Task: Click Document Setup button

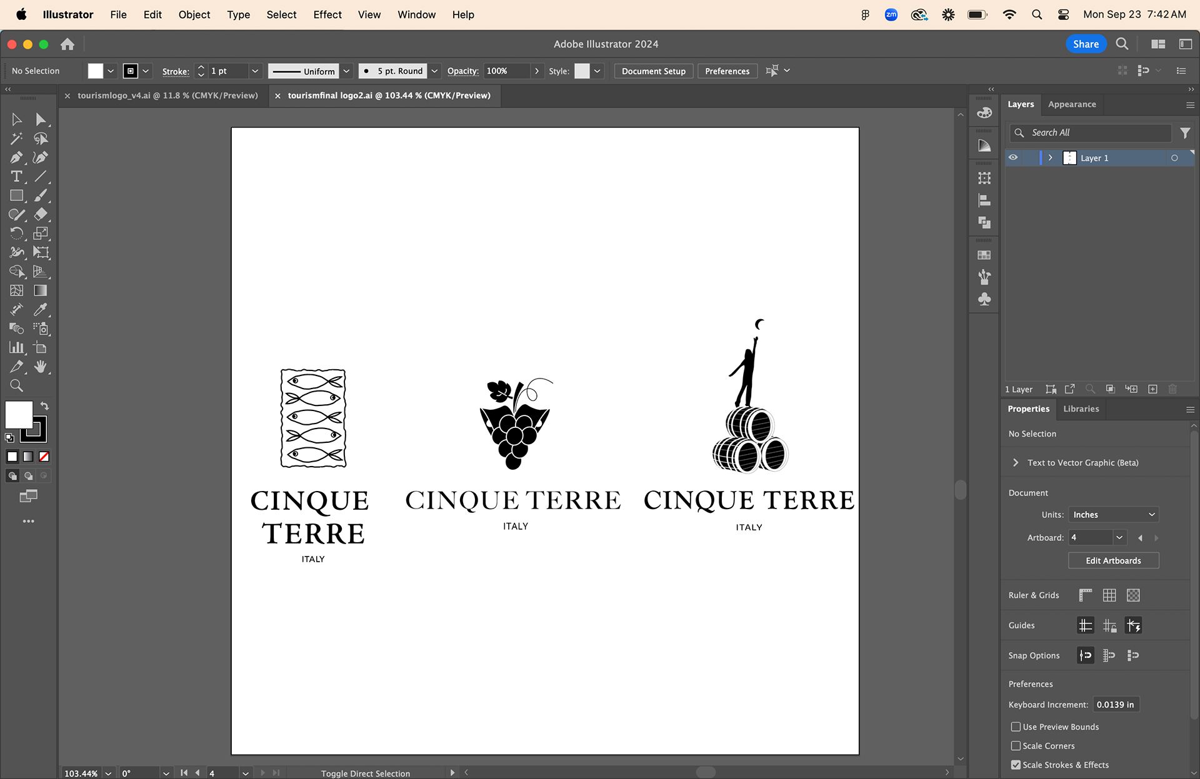Action: [x=653, y=71]
